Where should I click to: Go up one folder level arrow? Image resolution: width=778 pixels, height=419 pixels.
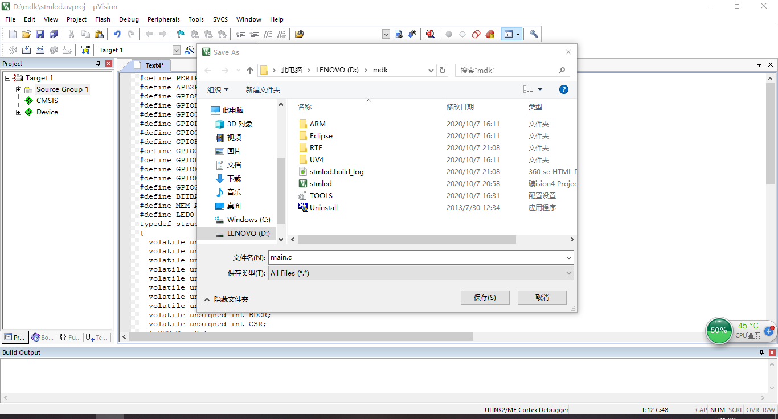249,70
